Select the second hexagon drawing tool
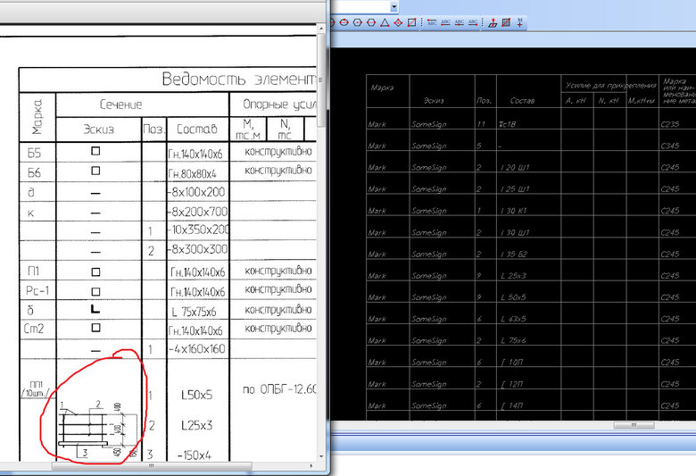696x476 pixels. 371,22
